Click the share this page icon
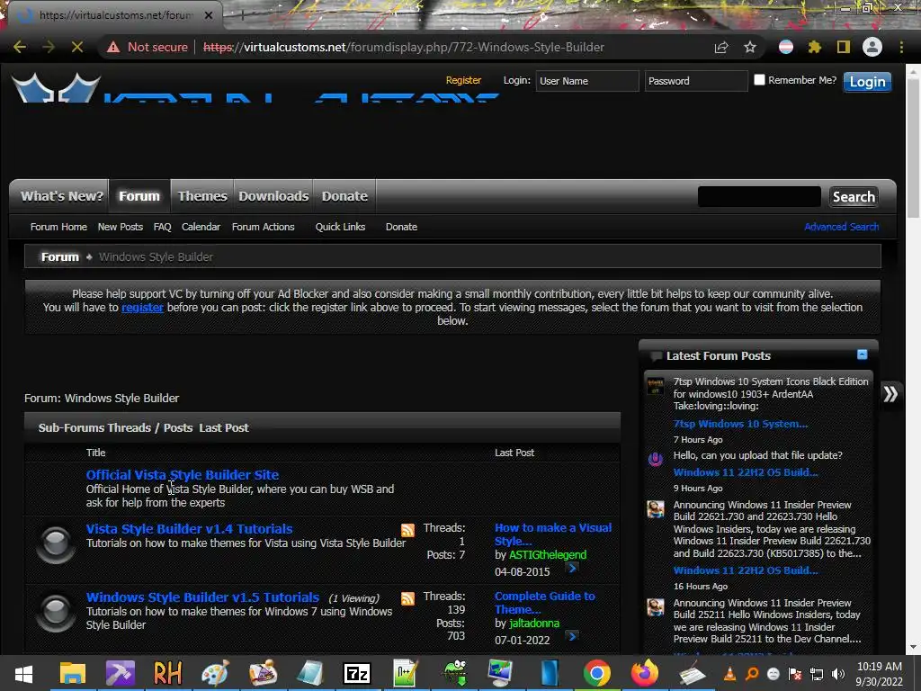 point(721,47)
